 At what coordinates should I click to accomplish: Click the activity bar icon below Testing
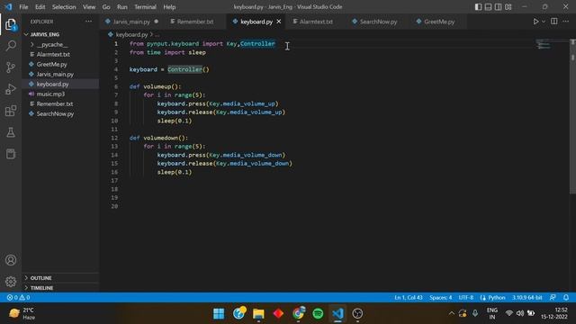coord(11,154)
